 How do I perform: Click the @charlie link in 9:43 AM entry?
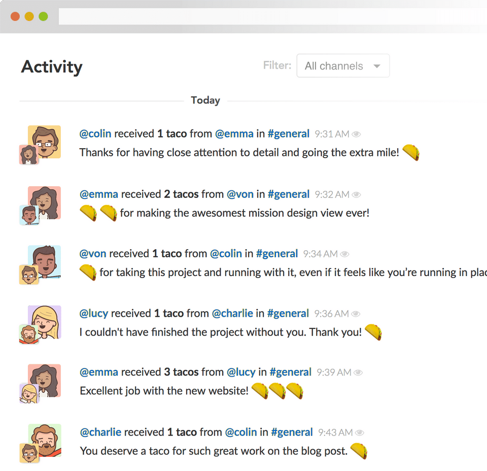tap(100, 432)
